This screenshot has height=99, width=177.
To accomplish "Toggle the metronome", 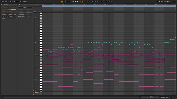I will pos(20,2).
